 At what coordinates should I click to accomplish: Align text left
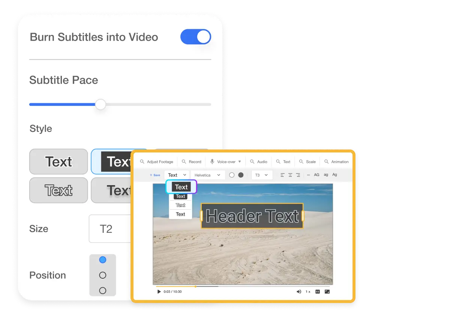(282, 175)
